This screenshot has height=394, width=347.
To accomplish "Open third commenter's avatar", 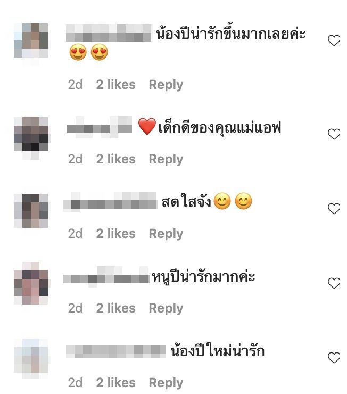I will tap(31, 211).
